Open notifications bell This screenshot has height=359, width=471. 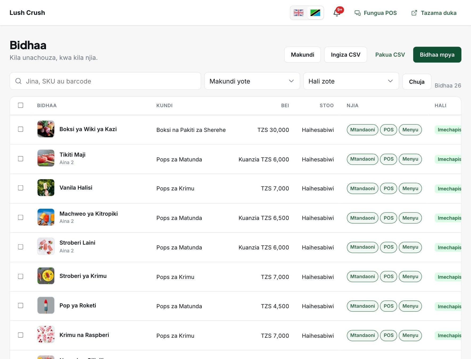click(x=337, y=12)
